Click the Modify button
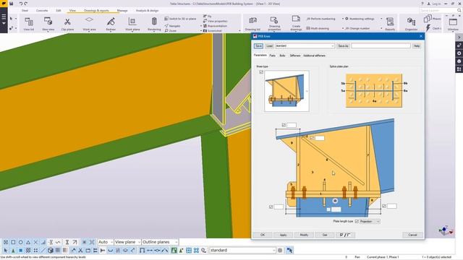463x260 pixels. (x=304, y=235)
